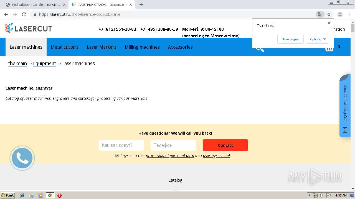
Task: Click the volume icon in system tray
Action: [322, 195]
